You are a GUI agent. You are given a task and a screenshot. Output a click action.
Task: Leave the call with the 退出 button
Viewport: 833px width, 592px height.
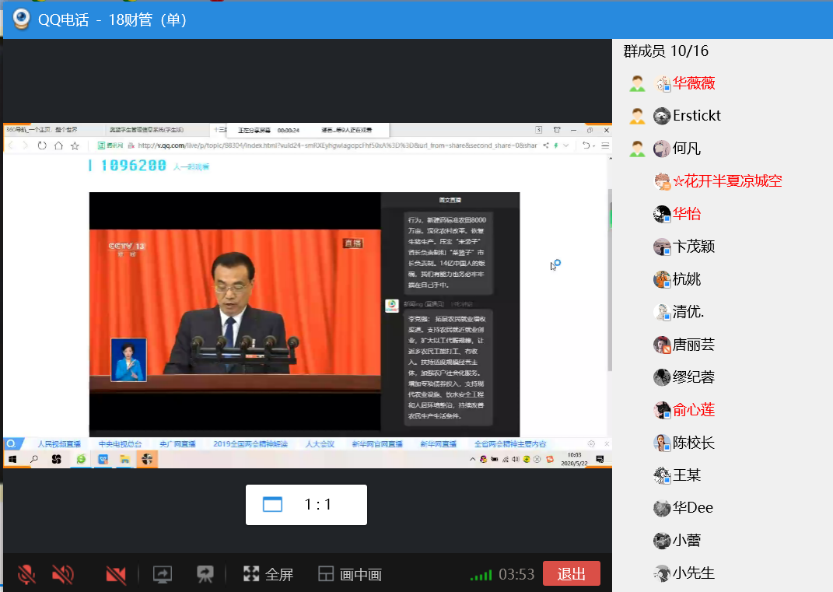(571, 573)
